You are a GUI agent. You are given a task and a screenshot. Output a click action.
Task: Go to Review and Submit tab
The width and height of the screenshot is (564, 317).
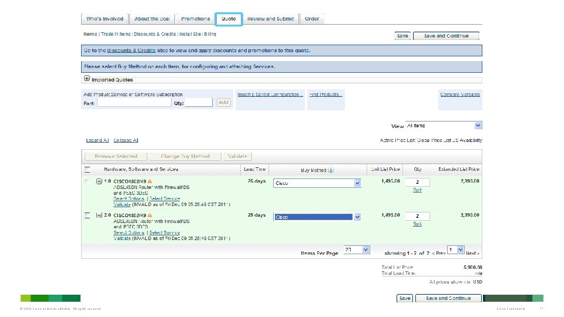pyautogui.click(x=270, y=19)
